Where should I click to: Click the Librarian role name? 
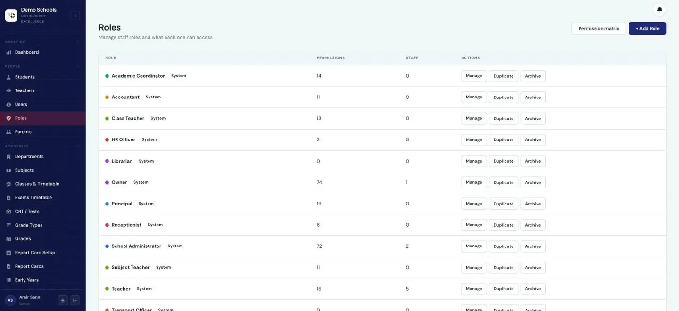coord(122,161)
